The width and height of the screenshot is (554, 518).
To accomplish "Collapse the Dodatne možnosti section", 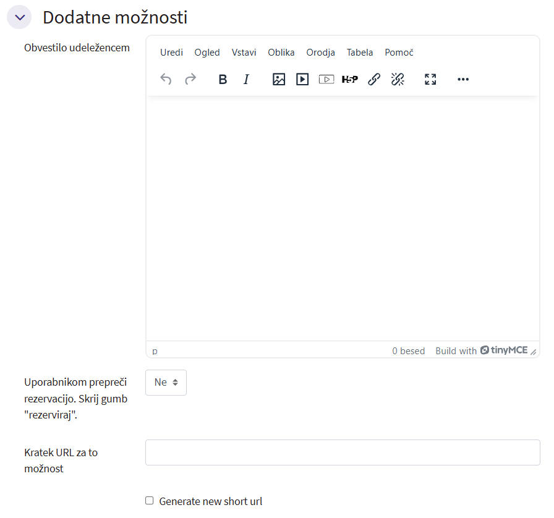I will point(19,17).
